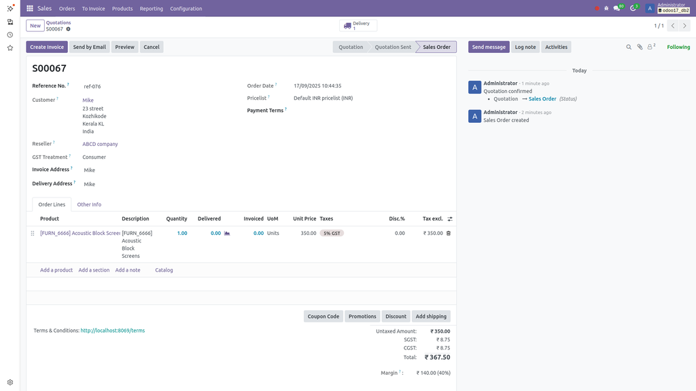Open conversations showing 80 unread messages
The height and width of the screenshot is (391, 696).
[x=617, y=8]
